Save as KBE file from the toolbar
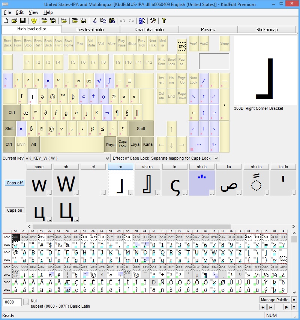The image size is (300, 320). click(x=53, y=21)
